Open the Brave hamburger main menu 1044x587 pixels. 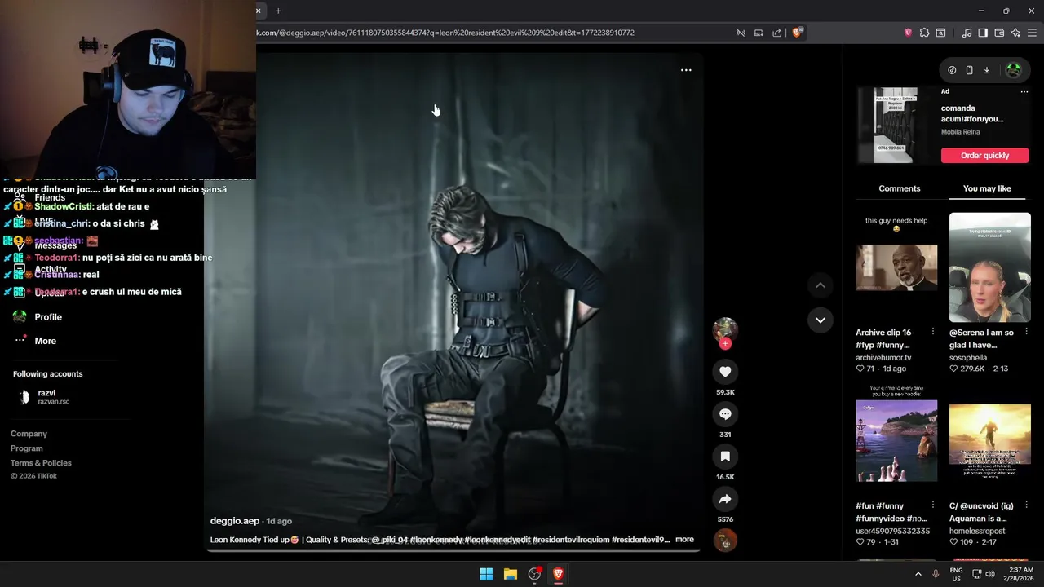[1033, 33]
